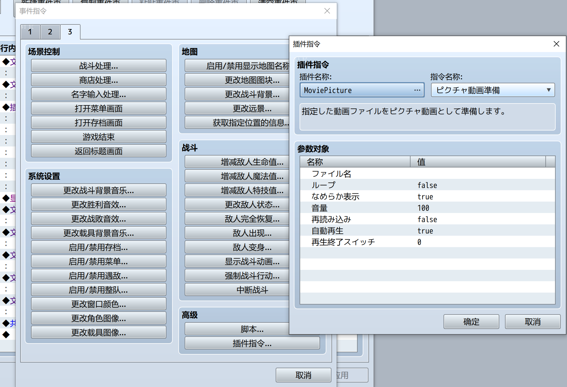Click the 名称 column header
567x387 pixels.
(355, 162)
